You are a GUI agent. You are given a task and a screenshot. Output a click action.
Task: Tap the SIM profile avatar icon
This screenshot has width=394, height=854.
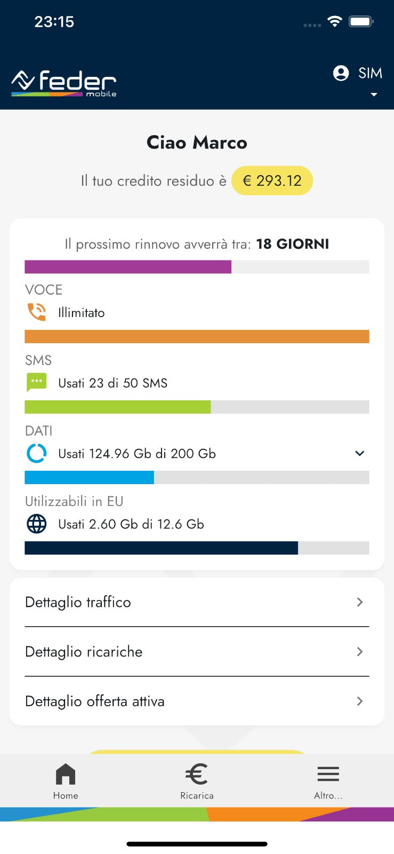341,73
